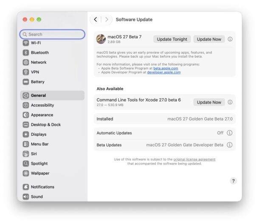The image size is (259, 224).
Task: Update Command Line Tools for Xcode now
Action: pyautogui.click(x=209, y=102)
